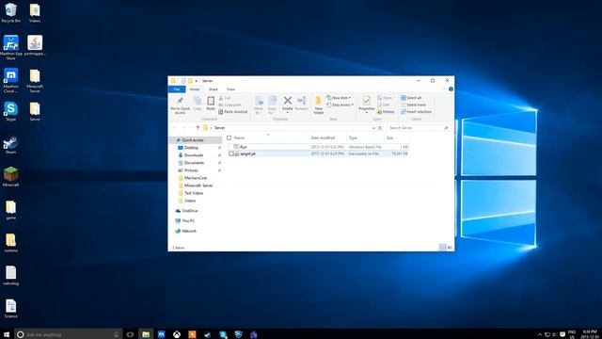Click Copy path in Clipboard group

[x=230, y=105]
